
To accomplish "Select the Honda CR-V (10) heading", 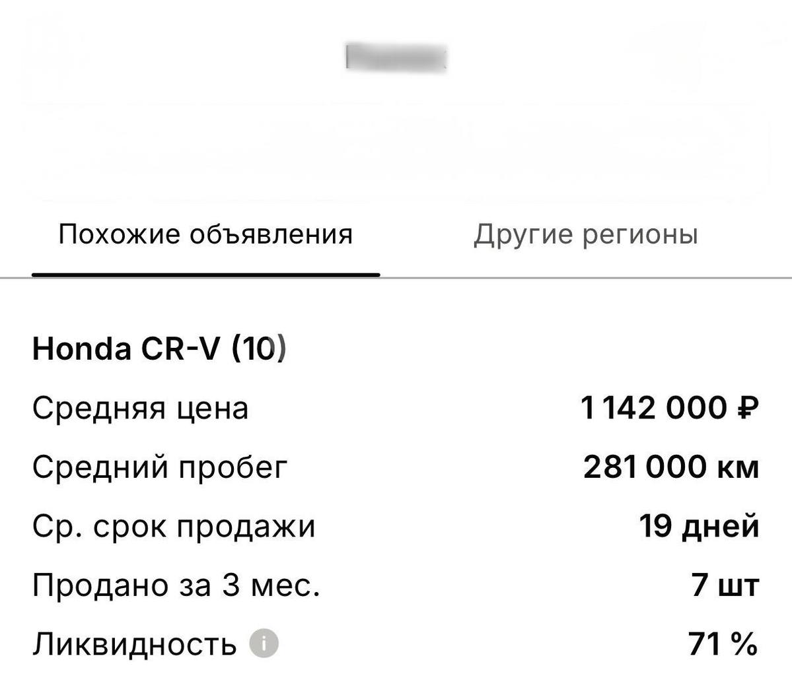I will point(159,348).
